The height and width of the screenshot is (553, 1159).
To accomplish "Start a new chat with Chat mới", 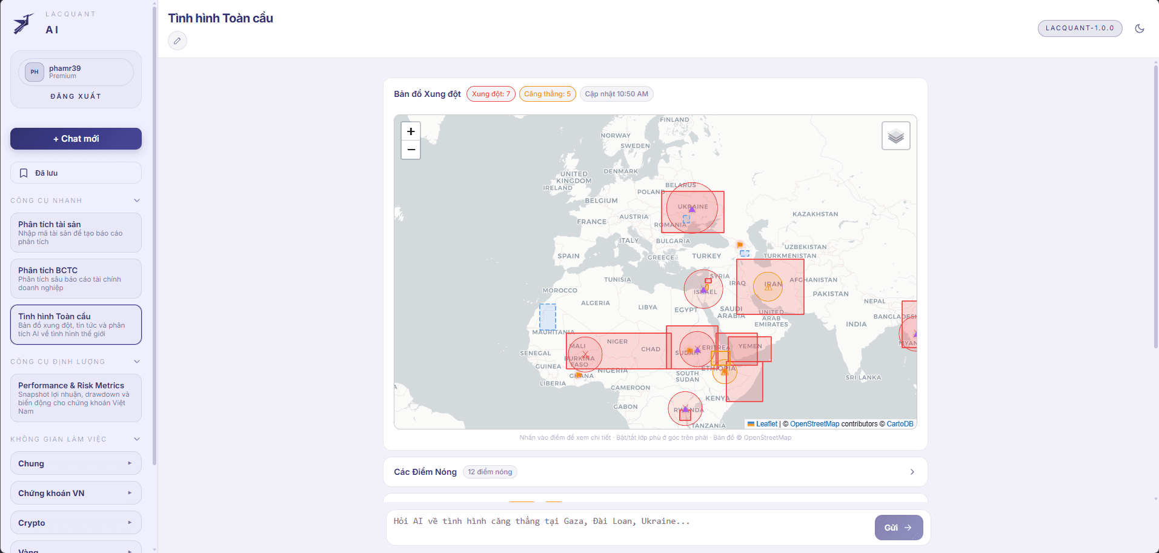I will [76, 139].
